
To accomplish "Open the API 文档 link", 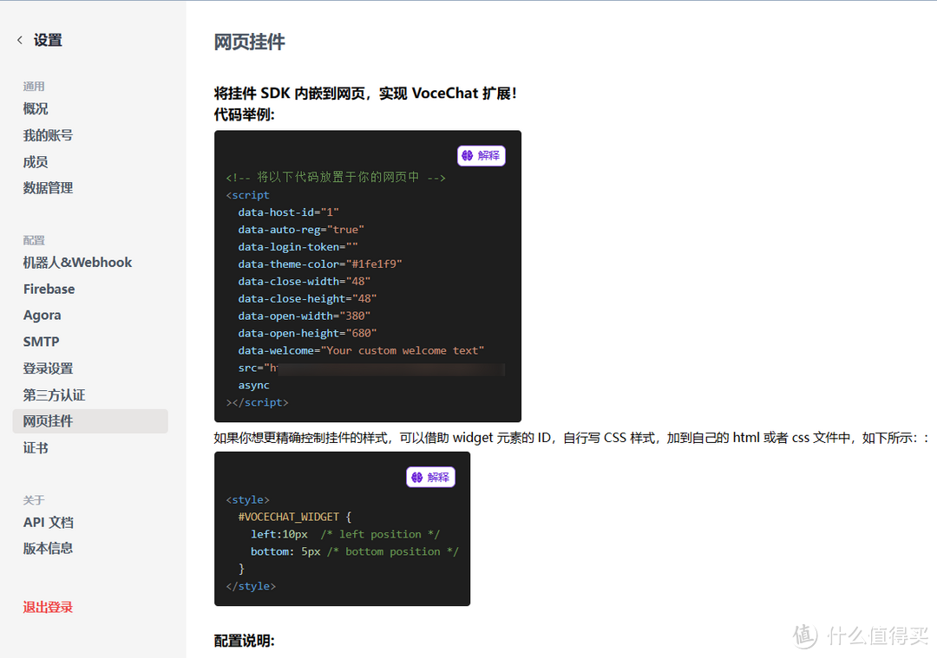I will [x=49, y=523].
